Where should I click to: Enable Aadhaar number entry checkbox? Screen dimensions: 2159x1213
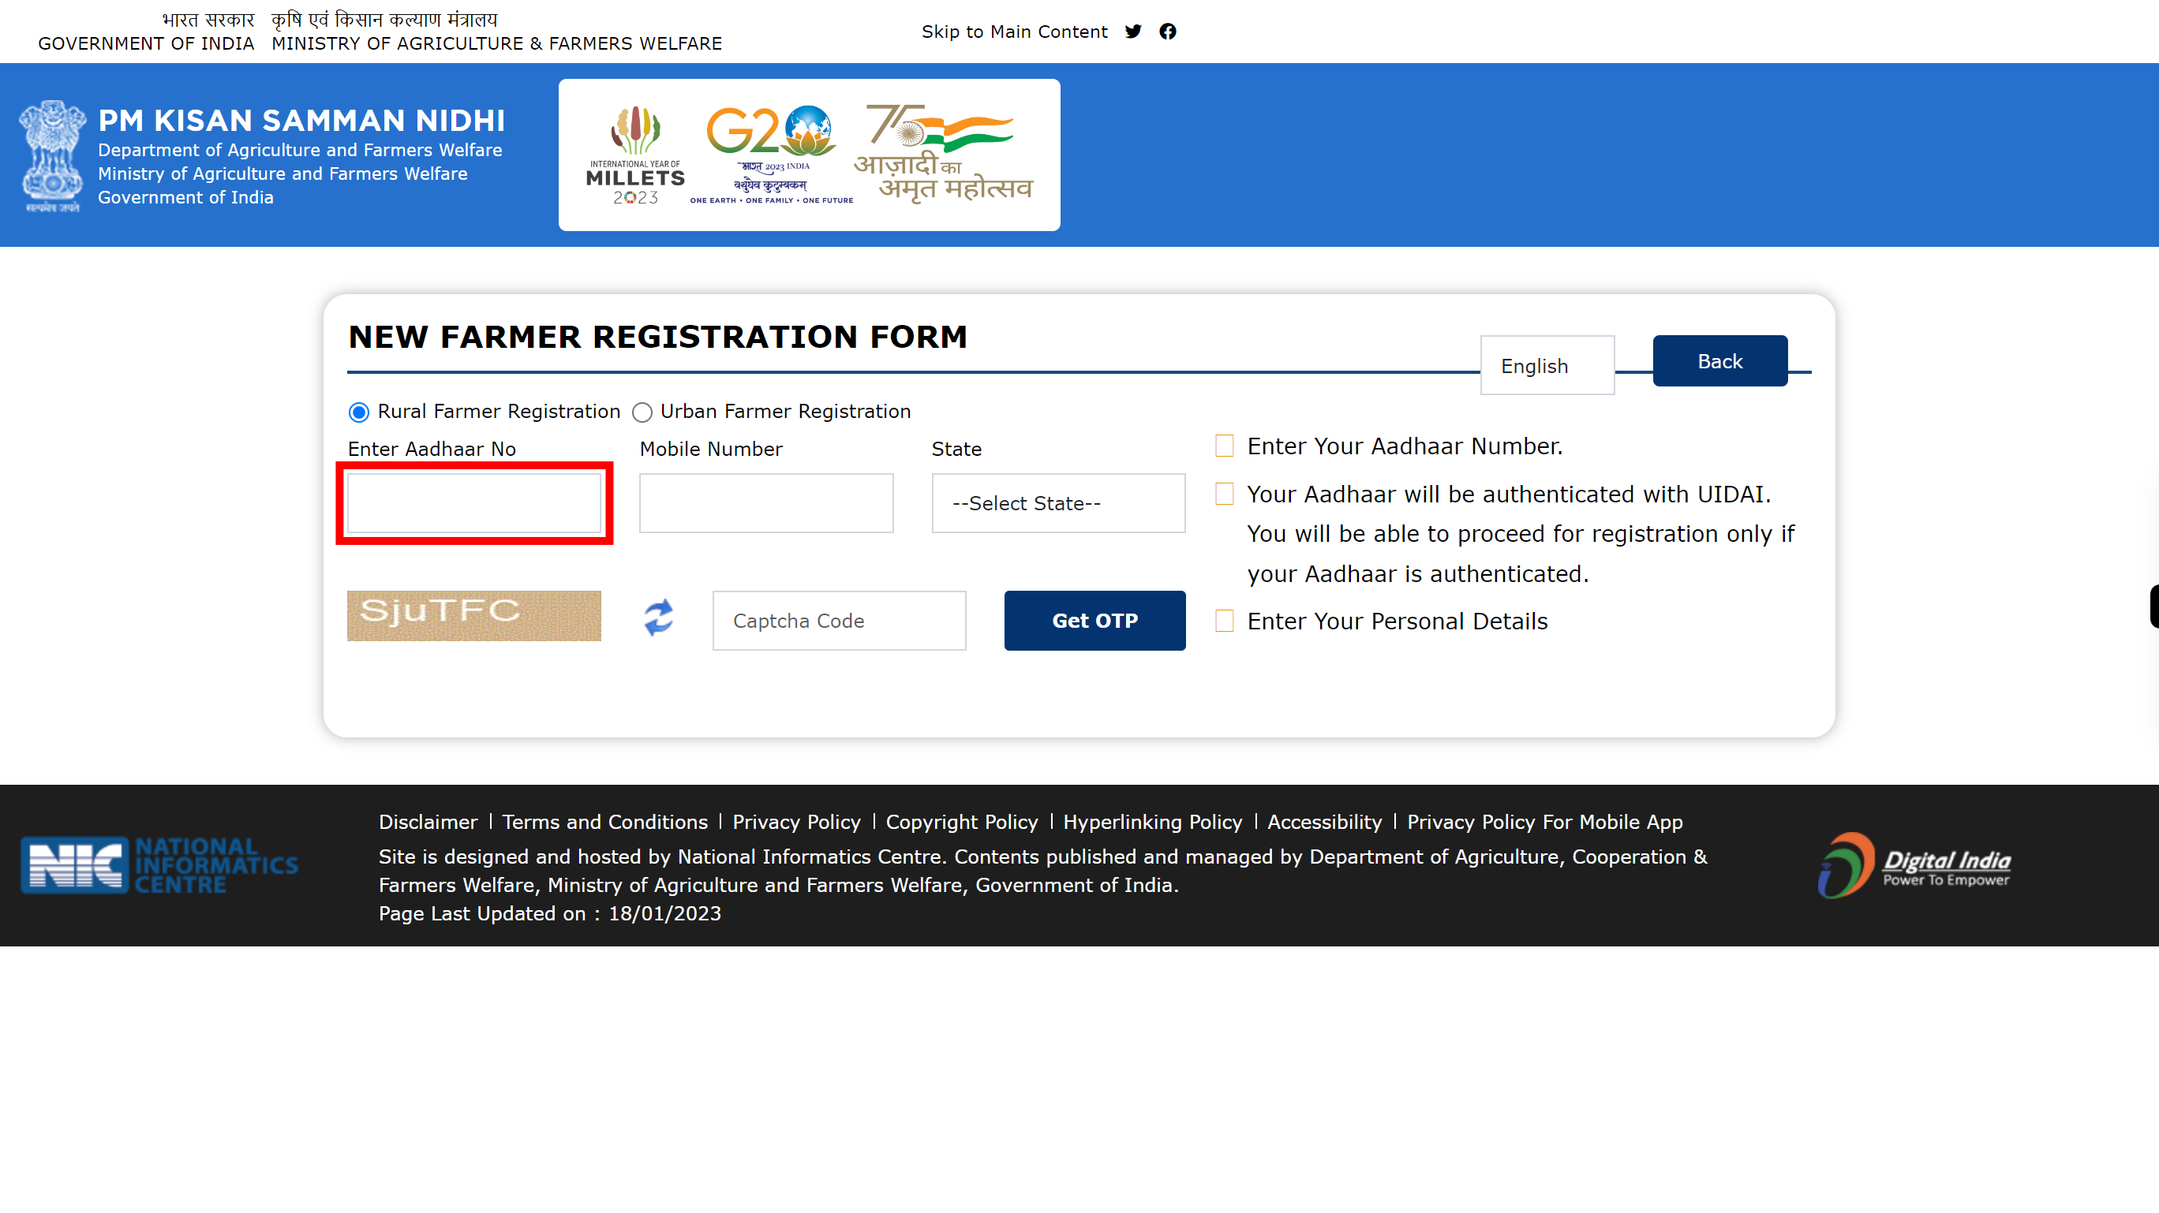1225,446
